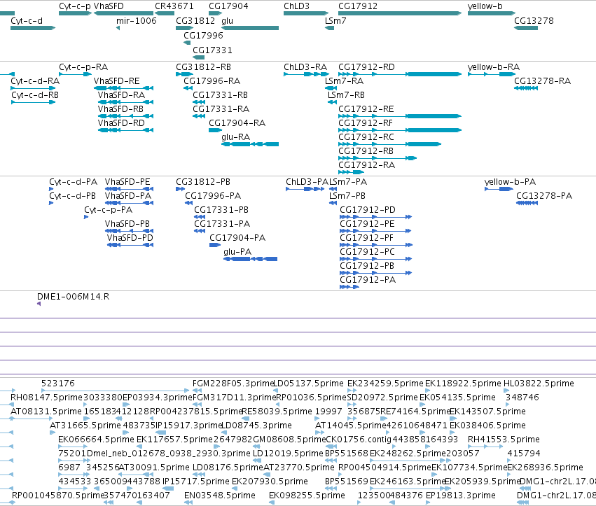Click transcript glu-RA
This screenshot has height=506, width=596.
click(x=235, y=137)
